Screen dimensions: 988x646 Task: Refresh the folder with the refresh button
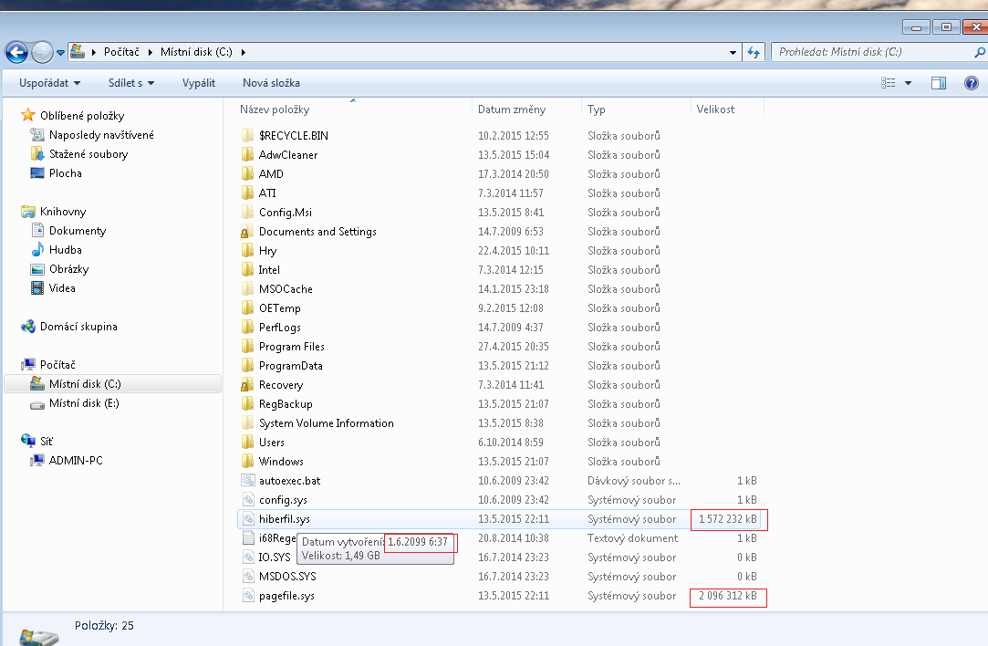click(754, 52)
